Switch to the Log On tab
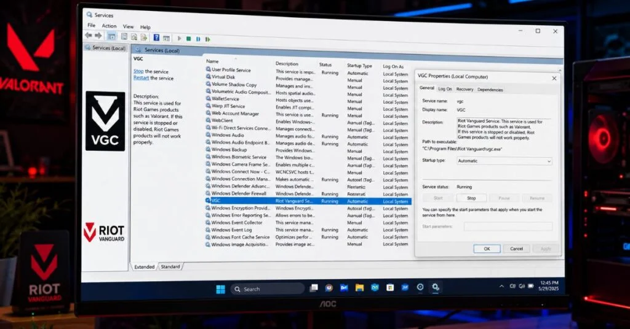 pos(445,89)
